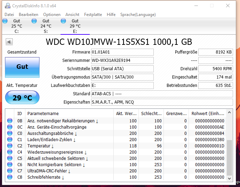
Task: Click the status orb for attribute C0
Action: 10,133
